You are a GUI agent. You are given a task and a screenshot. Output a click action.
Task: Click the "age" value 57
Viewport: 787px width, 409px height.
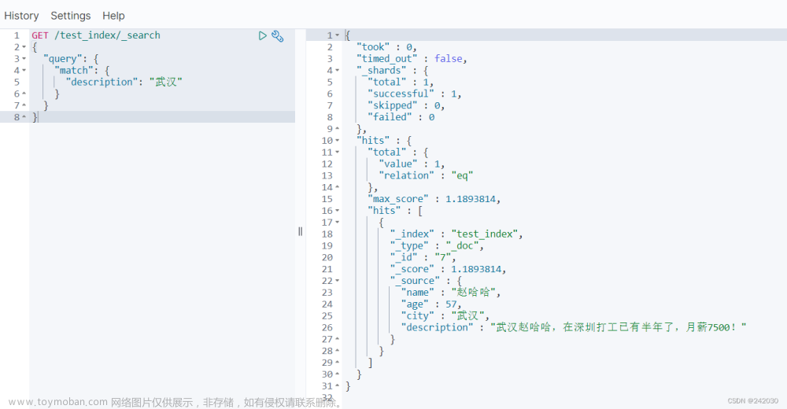pos(451,304)
